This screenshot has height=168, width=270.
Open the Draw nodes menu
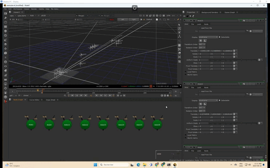(x=5, y=18)
